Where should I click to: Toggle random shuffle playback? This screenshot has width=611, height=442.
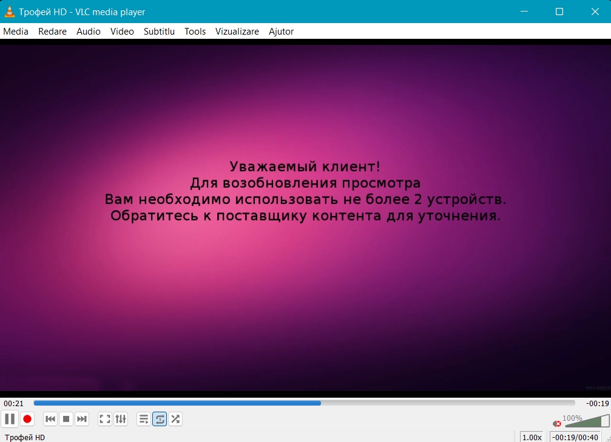175,419
